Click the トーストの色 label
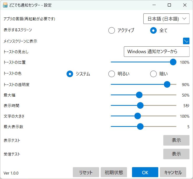The height and width of the screenshot is (179, 193). pyautogui.click(x=13, y=73)
